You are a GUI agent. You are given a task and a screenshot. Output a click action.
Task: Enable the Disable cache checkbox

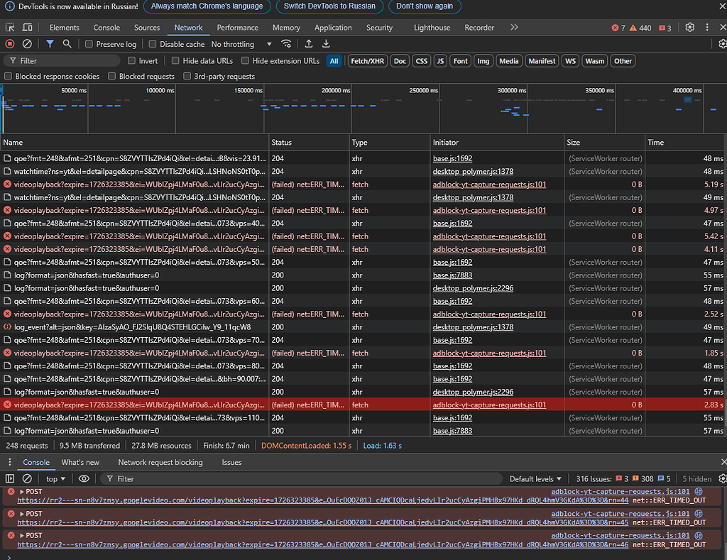tap(153, 44)
